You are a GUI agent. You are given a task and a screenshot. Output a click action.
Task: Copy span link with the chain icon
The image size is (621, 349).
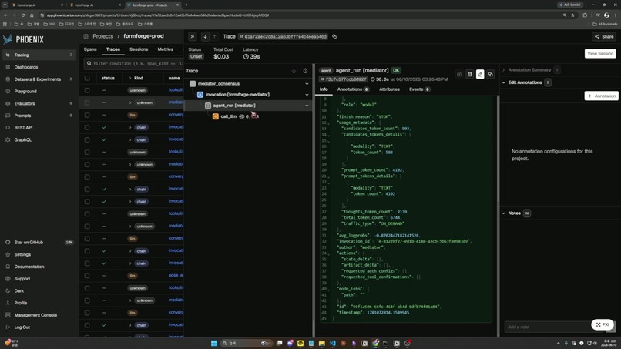490,74
